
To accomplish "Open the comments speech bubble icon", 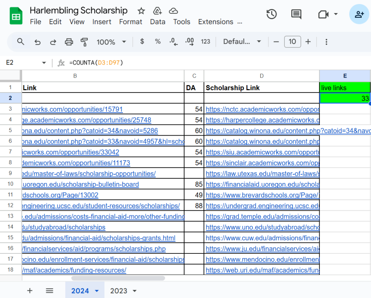I will [296, 14].
